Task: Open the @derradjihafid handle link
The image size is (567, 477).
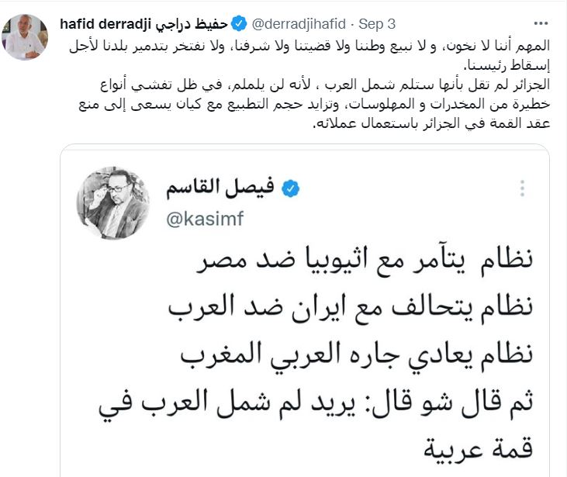Action: click(x=299, y=24)
